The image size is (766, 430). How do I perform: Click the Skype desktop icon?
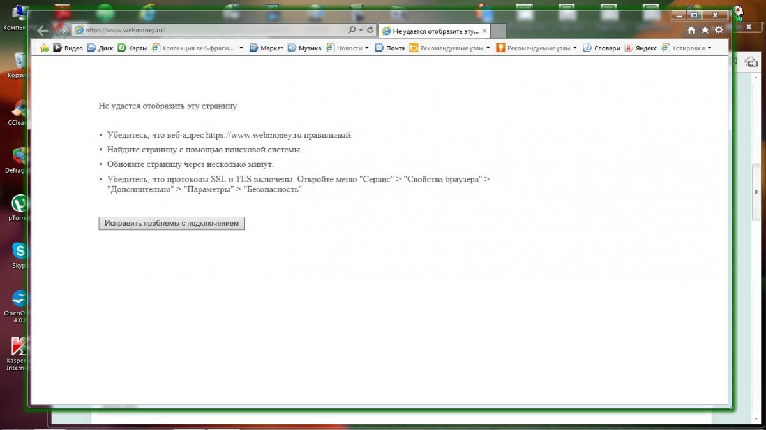pos(19,256)
